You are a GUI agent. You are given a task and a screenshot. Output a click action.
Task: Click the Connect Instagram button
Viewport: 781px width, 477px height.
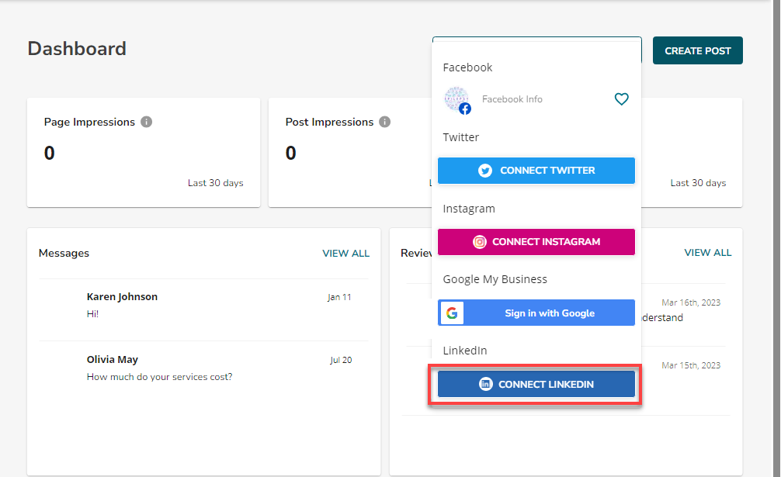click(536, 242)
